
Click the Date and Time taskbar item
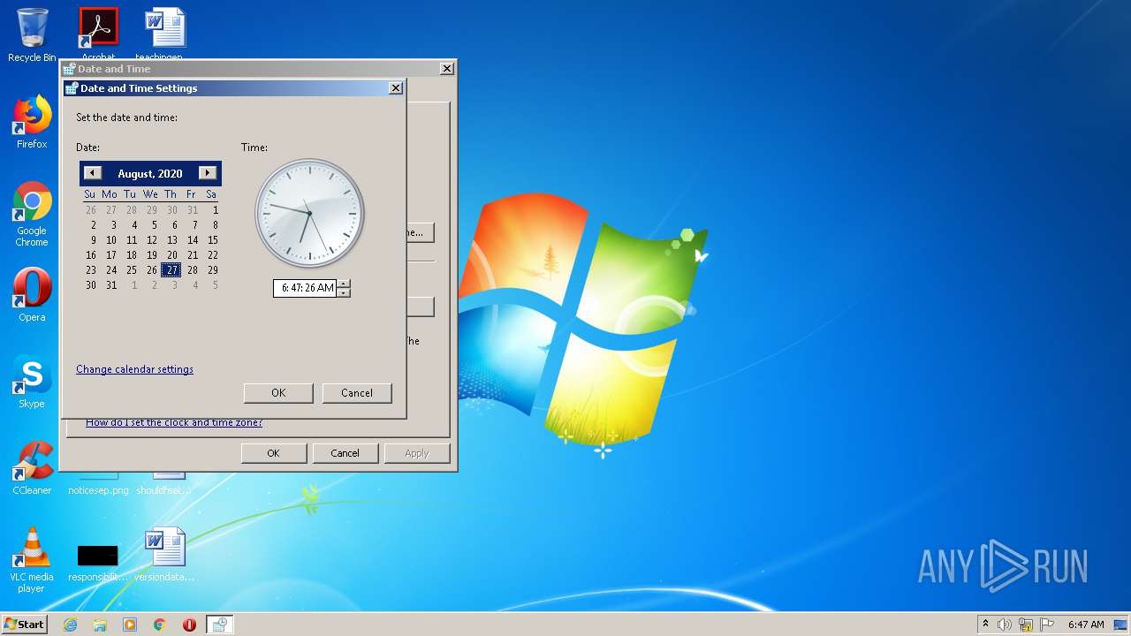(x=219, y=625)
